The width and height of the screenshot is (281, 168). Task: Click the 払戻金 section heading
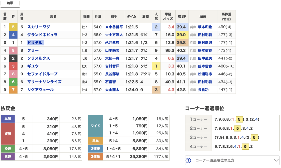8,108
